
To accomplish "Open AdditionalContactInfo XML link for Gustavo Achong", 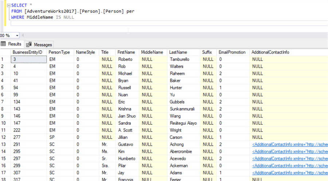I will (x=290, y=144).
